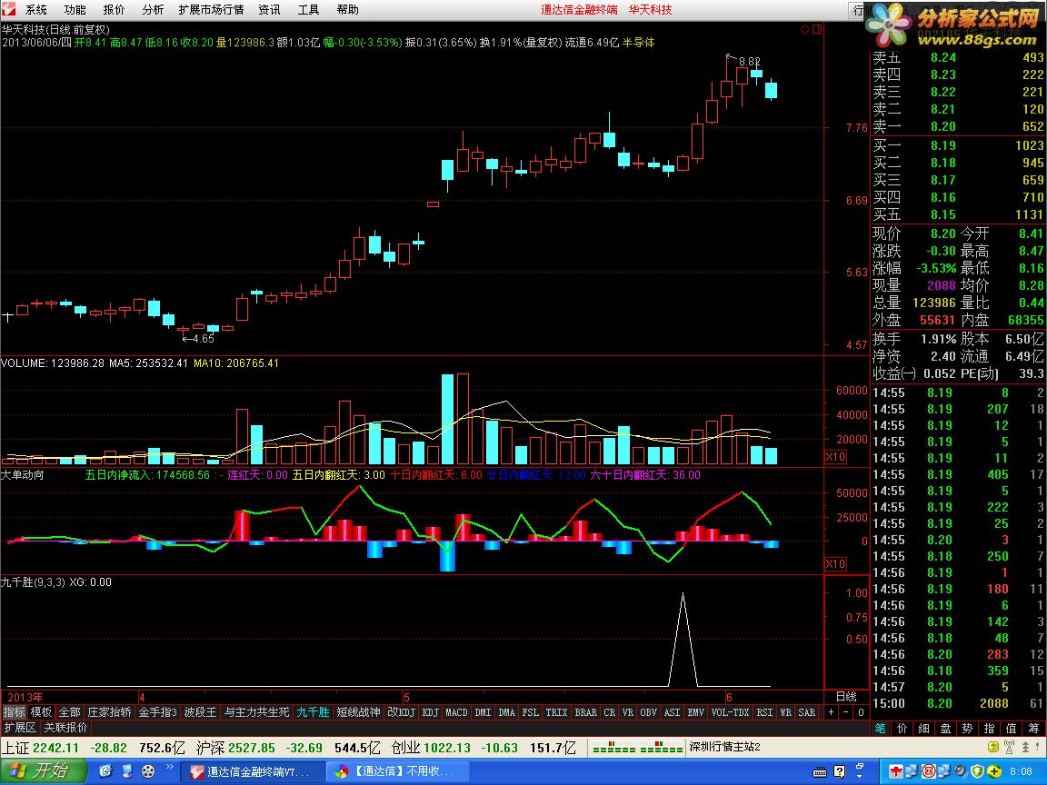Click the red diamond icon atop chart

[804, 29]
